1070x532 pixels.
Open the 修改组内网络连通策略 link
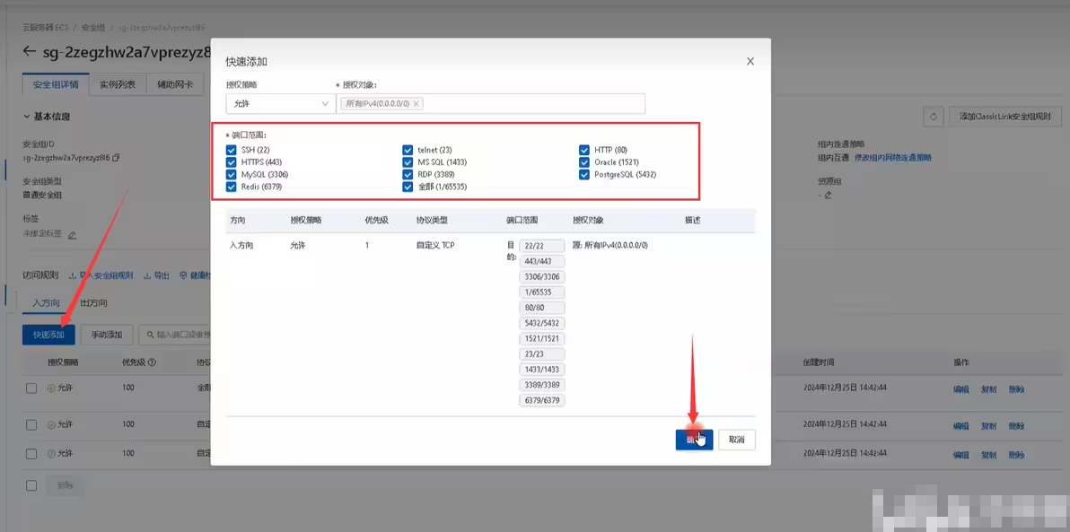(892, 158)
